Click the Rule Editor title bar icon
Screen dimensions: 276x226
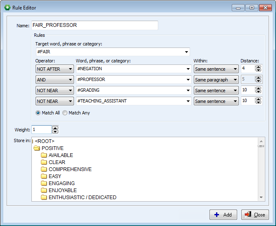point(6,7)
